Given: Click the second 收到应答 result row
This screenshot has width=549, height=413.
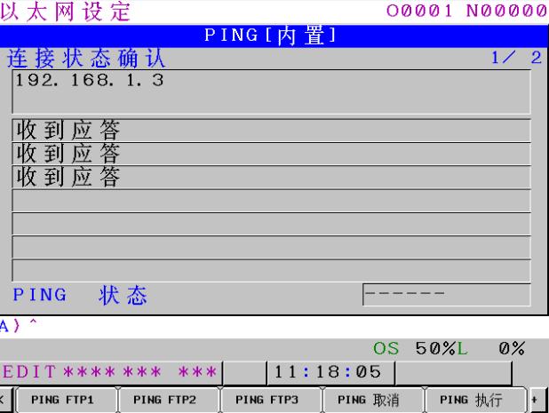Looking at the screenshot, I should tap(271, 154).
